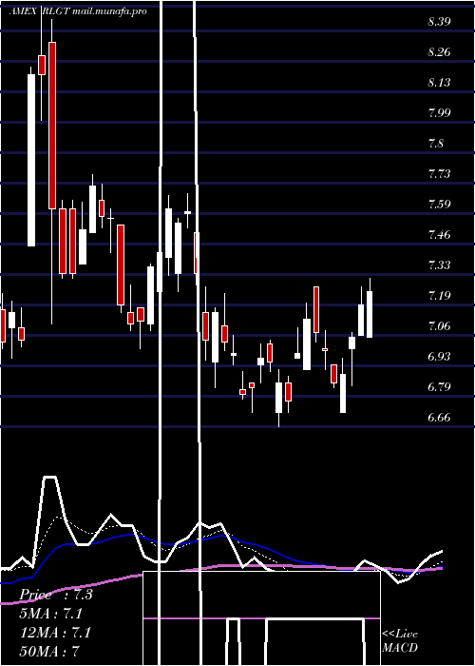Click the 7.99 price level label
This screenshot has height=666, width=475.
pos(439,113)
